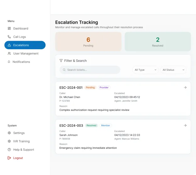196x175 pixels.
Task: Expand the All Type dropdown
Action: pyautogui.click(x=145, y=70)
